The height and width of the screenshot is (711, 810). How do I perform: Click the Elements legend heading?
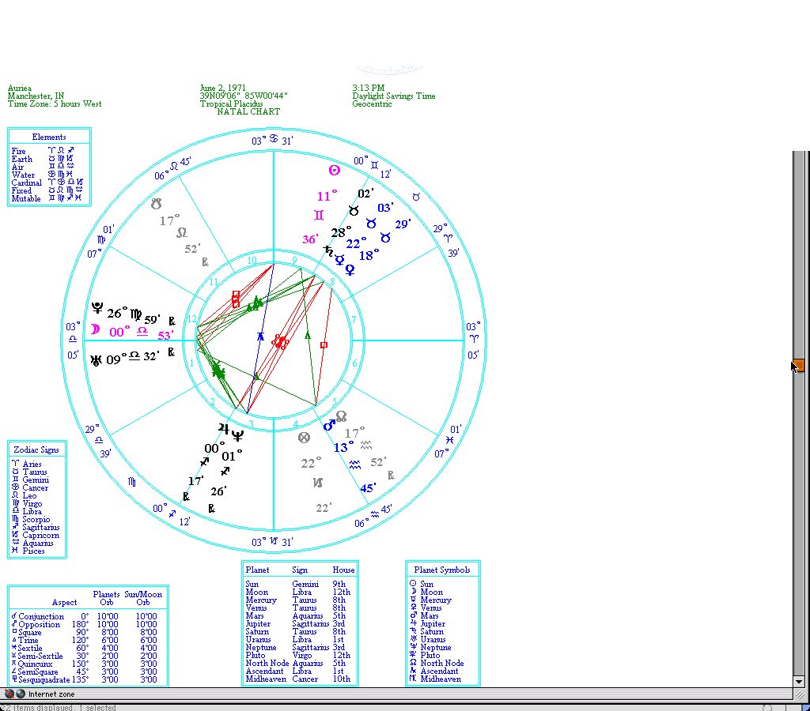(x=49, y=137)
